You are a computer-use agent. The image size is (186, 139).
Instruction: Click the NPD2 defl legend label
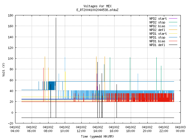coord(157,30)
